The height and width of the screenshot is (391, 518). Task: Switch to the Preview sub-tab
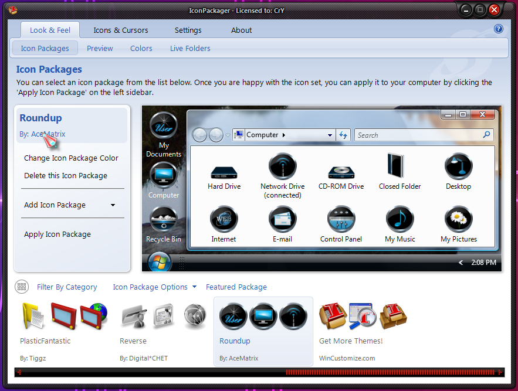[100, 48]
